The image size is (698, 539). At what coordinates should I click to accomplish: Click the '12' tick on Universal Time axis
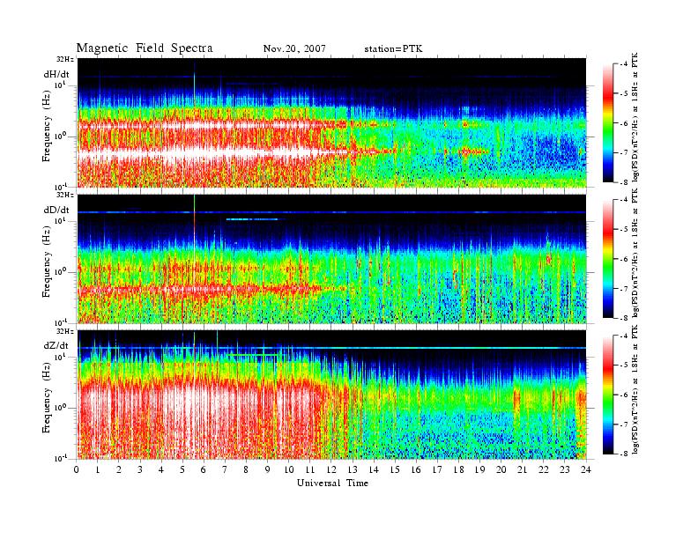tap(331, 469)
